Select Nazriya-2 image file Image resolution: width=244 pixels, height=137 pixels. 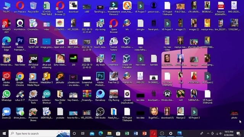tap(181, 113)
